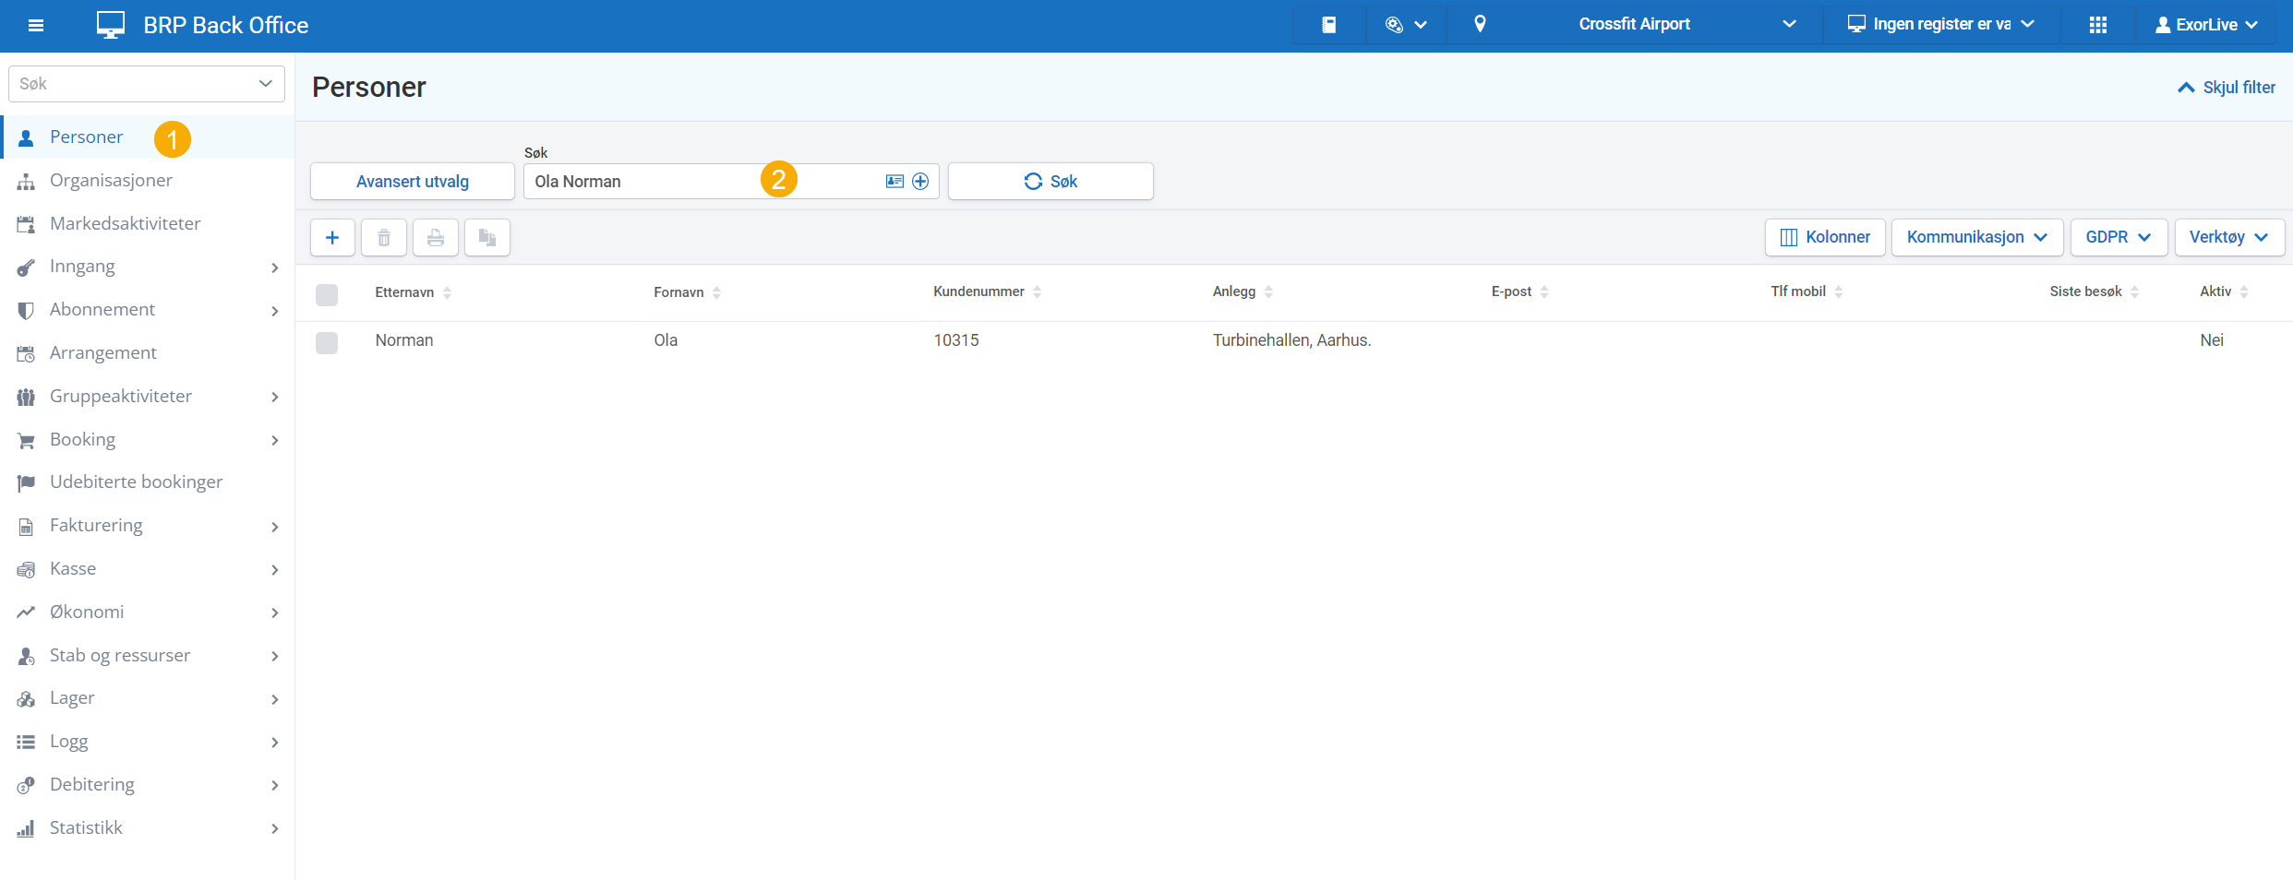This screenshot has height=880, width=2293.
Task: Check the Norman row checkbox
Action: (x=327, y=343)
